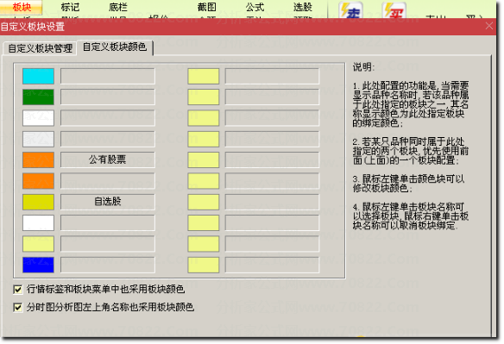This screenshot has height=344, width=504.
Task: Click the empty name field beside cyan swatch
Action: coord(108,77)
